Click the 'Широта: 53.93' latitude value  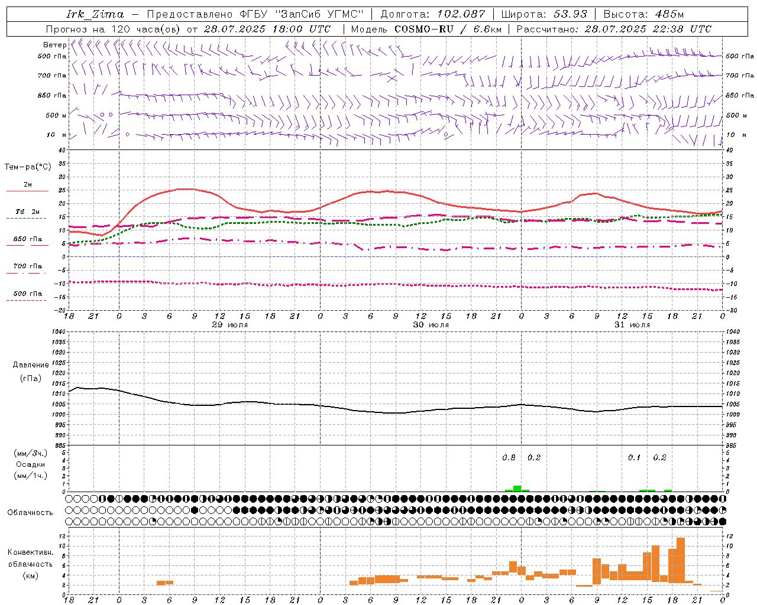coord(544,14)
